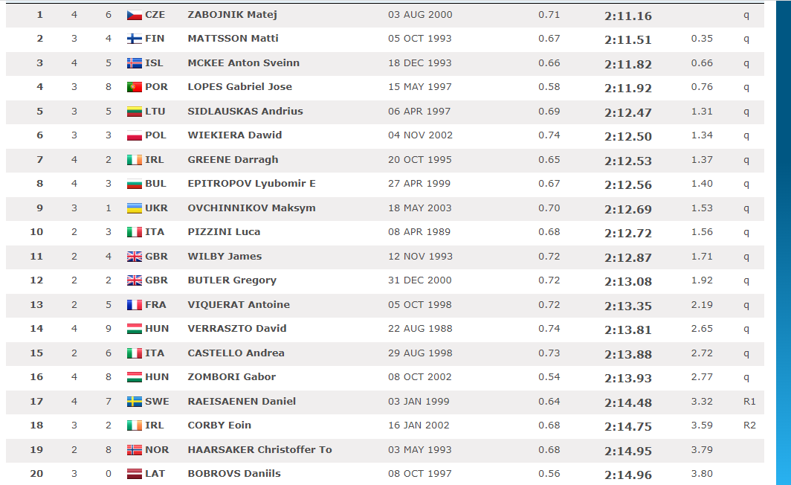Click the Lithuania flag icon beside LTU
This screenshot has height=485, width=791.
pos(134,112)
